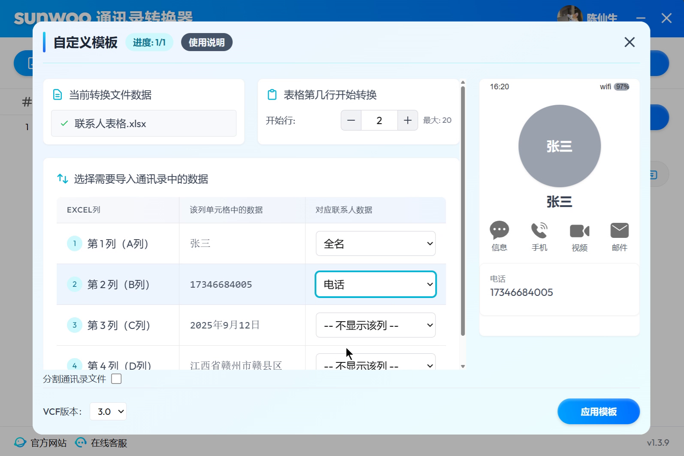This screenshot has width=684, height=456.
Task: Click the 张三 contact avatar circle
Action: (560, 146)
